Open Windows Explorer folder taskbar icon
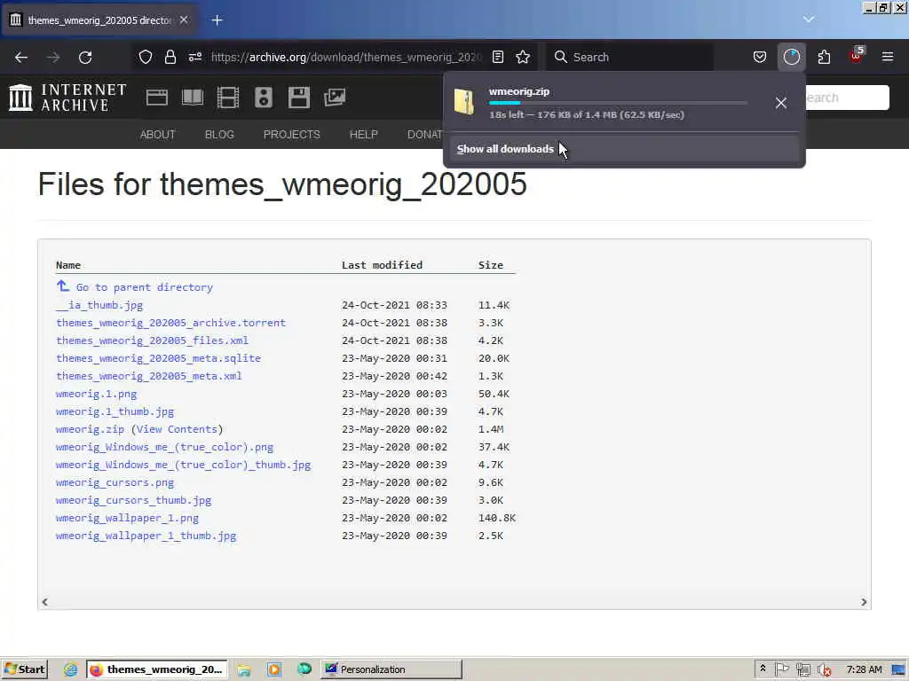Viewport: 909px width, 681px height. pyautogui.click(x=244, y=669)
